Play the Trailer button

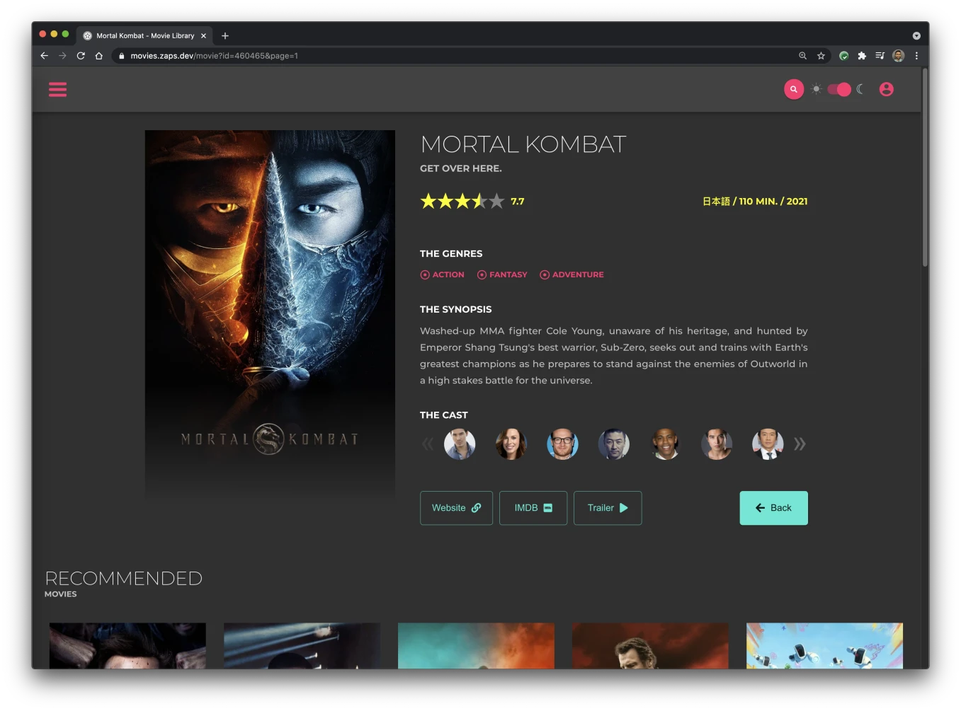(x=608, y=508)
